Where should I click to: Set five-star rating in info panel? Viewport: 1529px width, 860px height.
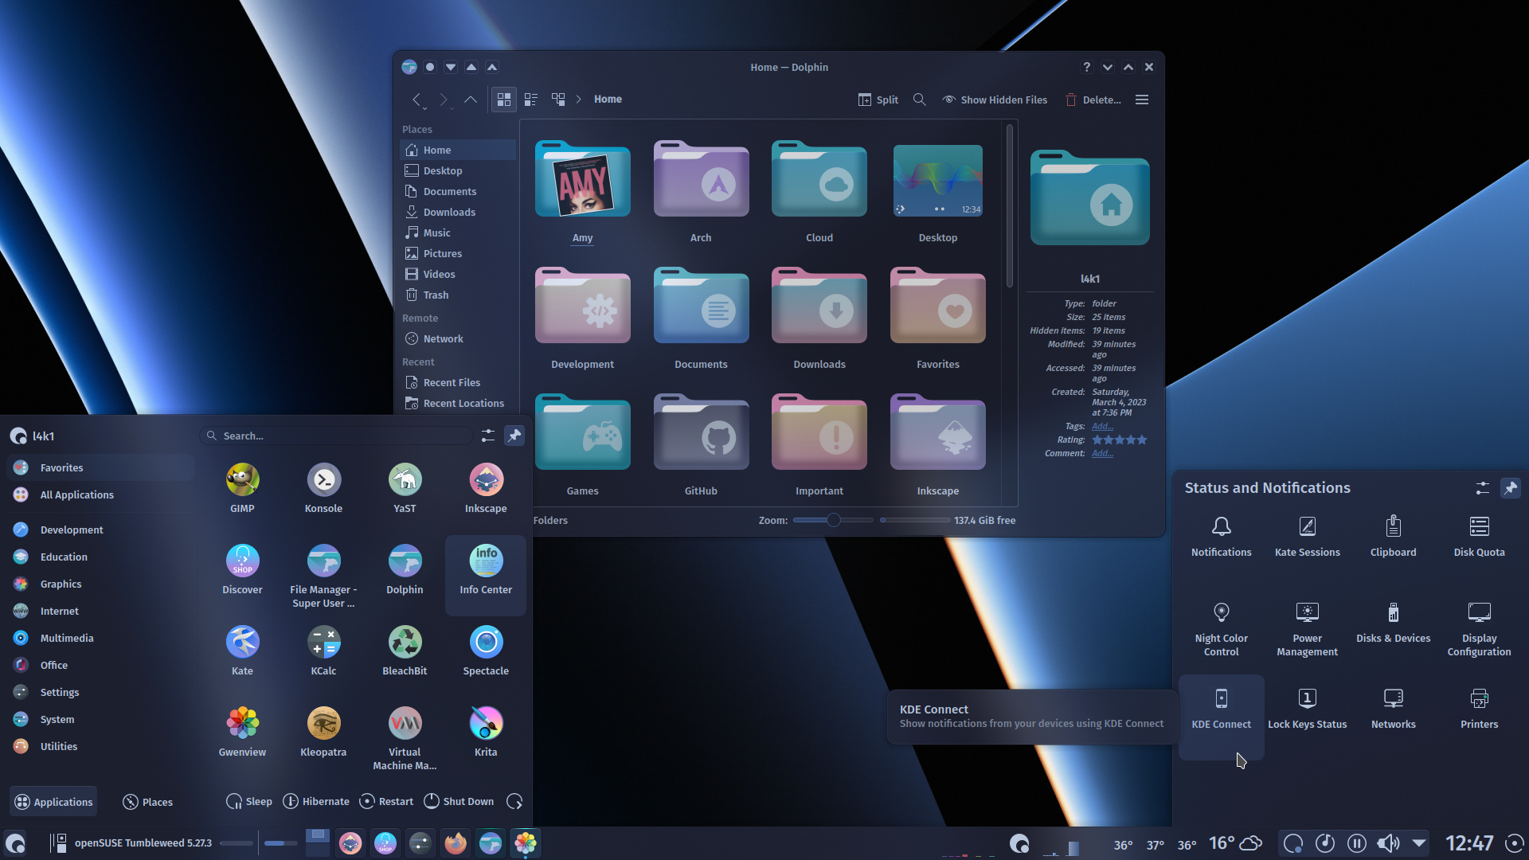(1142, 440)
